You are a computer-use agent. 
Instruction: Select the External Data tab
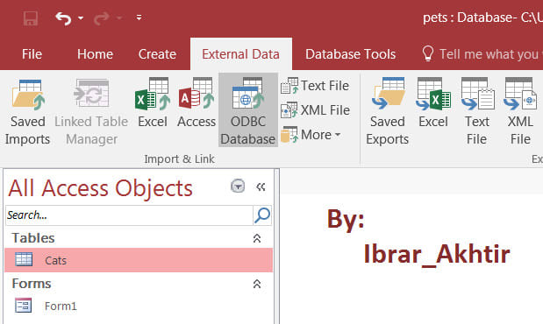(240, 54)
